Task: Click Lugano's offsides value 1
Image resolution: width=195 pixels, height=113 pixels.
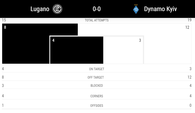Action: [x=3, y=105]
